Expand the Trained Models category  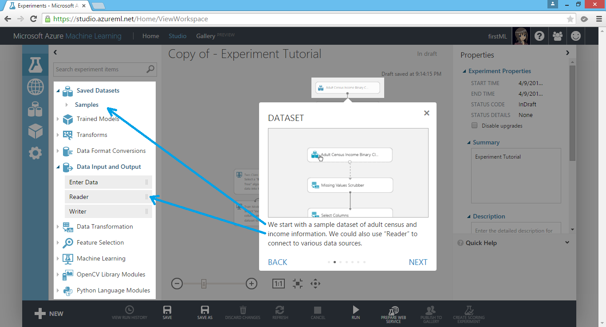click(58, 119)
